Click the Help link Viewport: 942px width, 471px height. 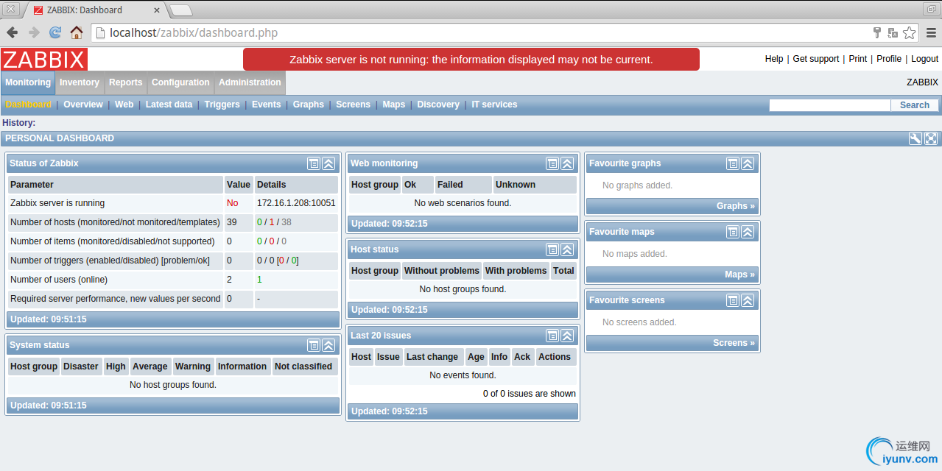[774, 59]
